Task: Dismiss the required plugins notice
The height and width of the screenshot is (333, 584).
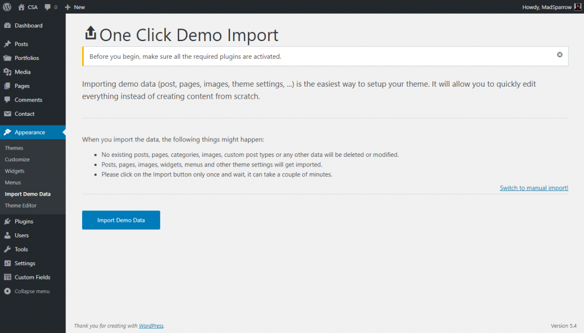Action: pyautogui.click(x=559, y=55)
